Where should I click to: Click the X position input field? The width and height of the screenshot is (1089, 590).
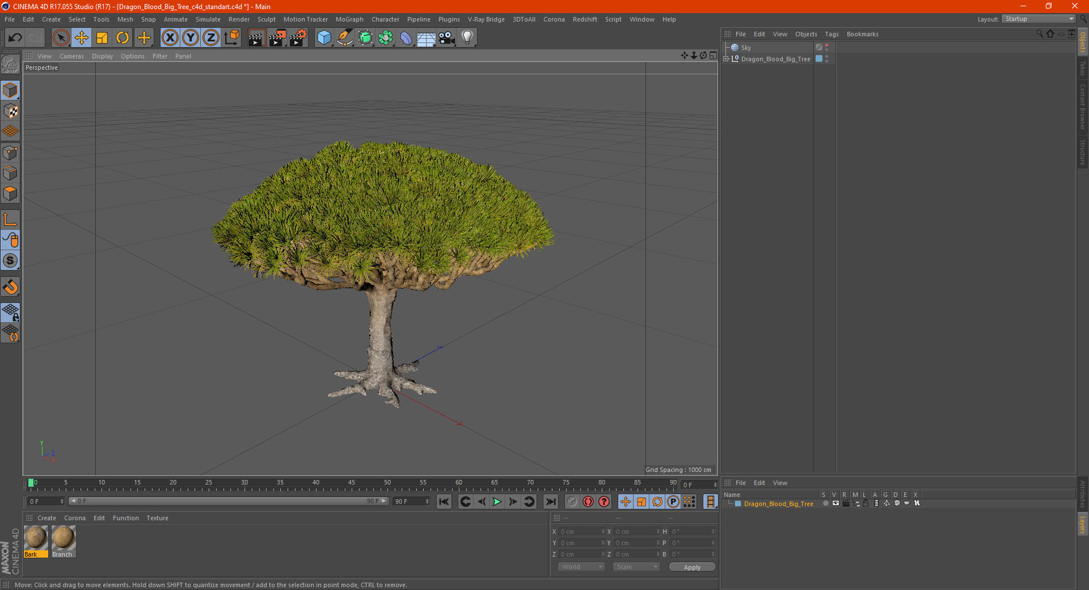coord(581,532)
